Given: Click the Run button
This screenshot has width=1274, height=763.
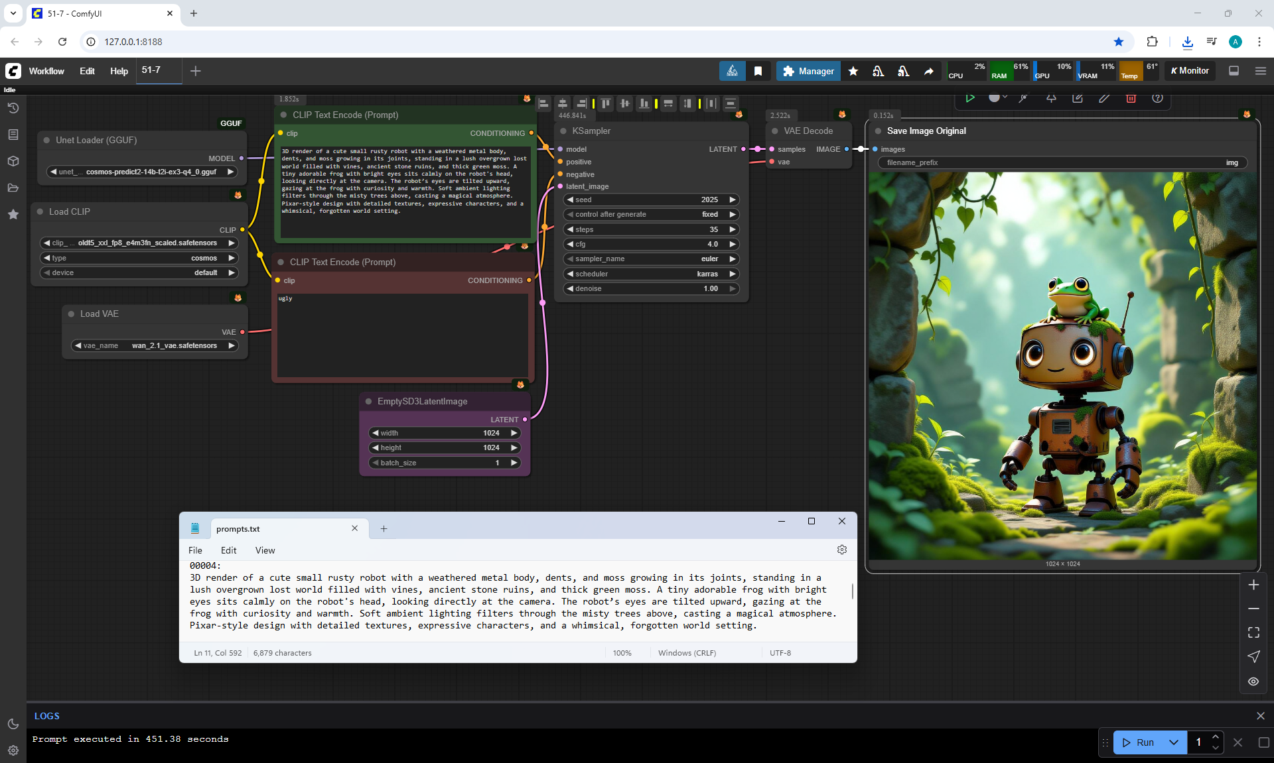Looking at the screenshot, I should (1139, 742).
